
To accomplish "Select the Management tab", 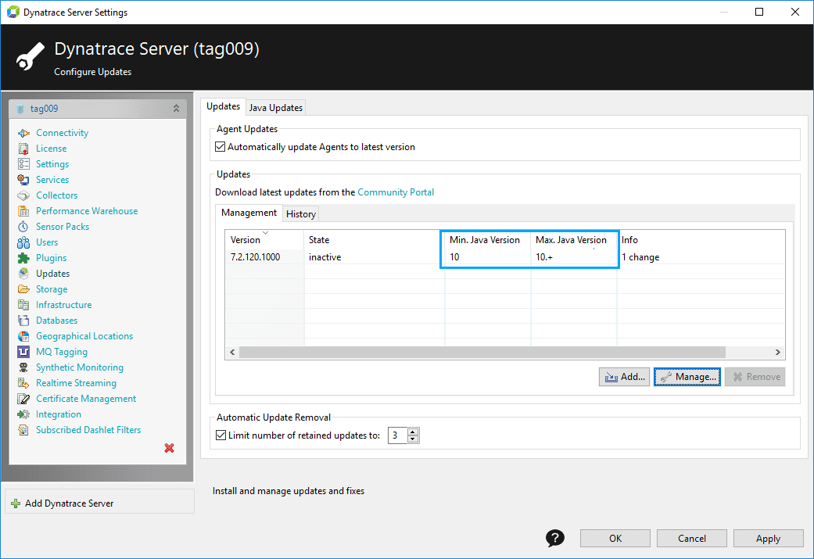I will tap(249, 213).
